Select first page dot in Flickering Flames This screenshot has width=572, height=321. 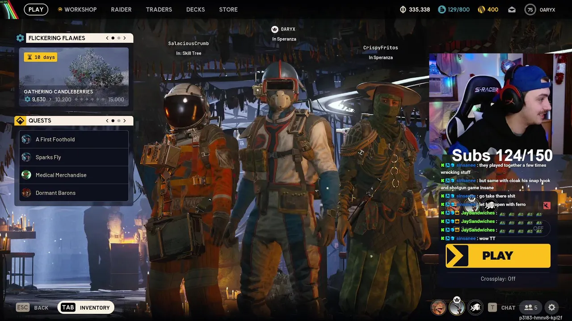[x=113, y=38]
